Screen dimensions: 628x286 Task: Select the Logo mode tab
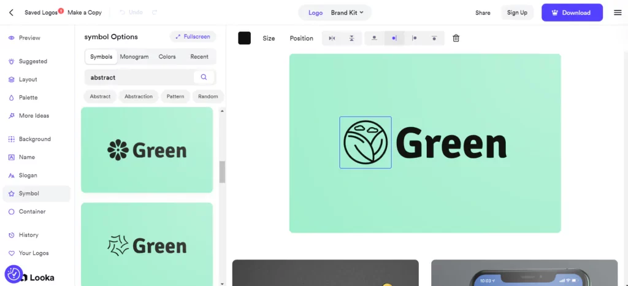[x=316, y=12]
